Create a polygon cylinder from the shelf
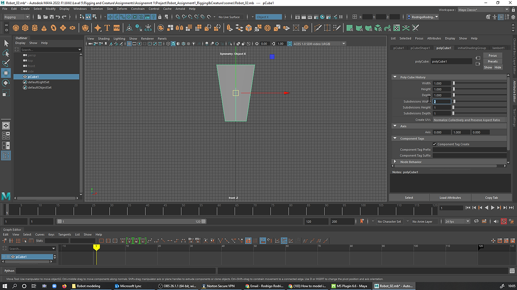This screenshot has height=290, width=517. coord(34,28)
